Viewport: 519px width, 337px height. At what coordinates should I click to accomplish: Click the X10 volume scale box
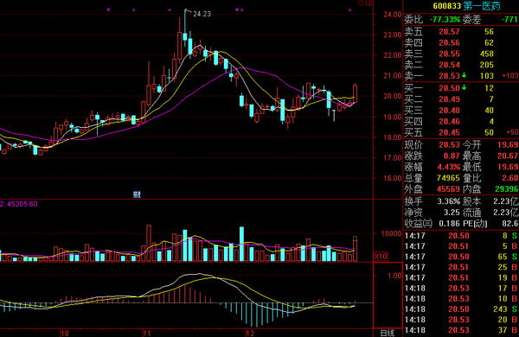381,257
